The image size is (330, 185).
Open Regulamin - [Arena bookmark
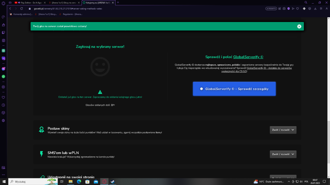[71, 14]
